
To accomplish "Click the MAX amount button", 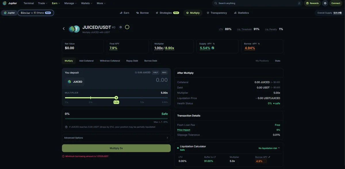I will click(x=164, y=73).
